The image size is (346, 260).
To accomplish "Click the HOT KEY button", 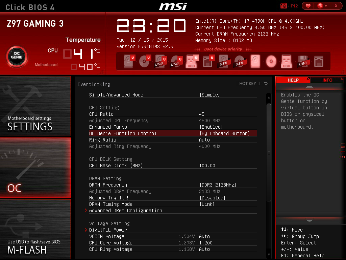I will 248,83.
